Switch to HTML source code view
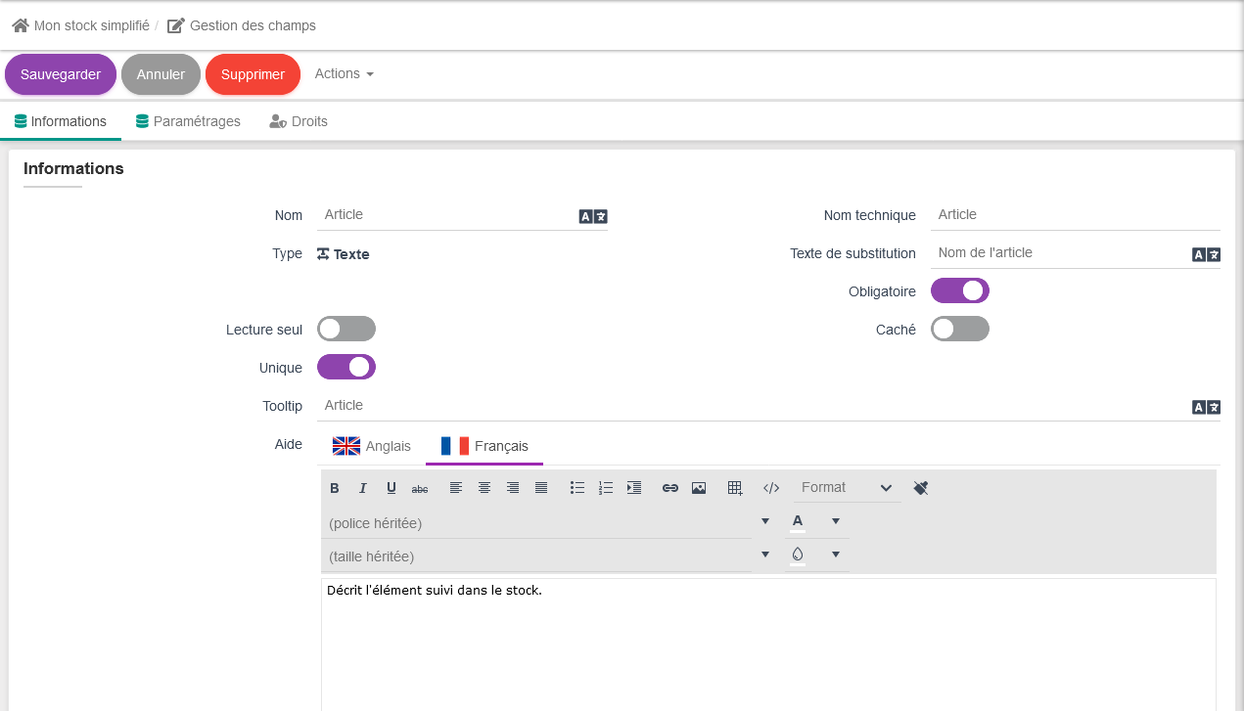The height and width of the screenshot is (711, 1244). coord(771,488)
